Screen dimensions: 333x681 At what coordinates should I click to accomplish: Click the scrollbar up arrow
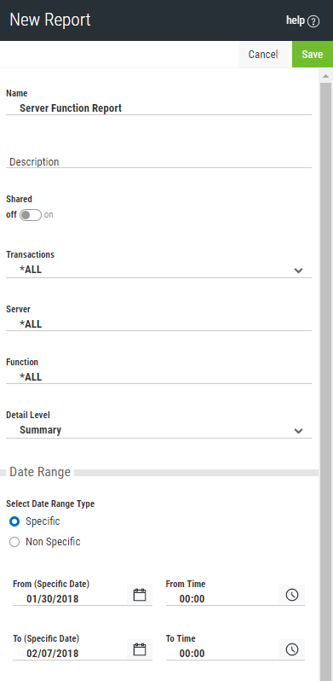(x=325, y=76)
